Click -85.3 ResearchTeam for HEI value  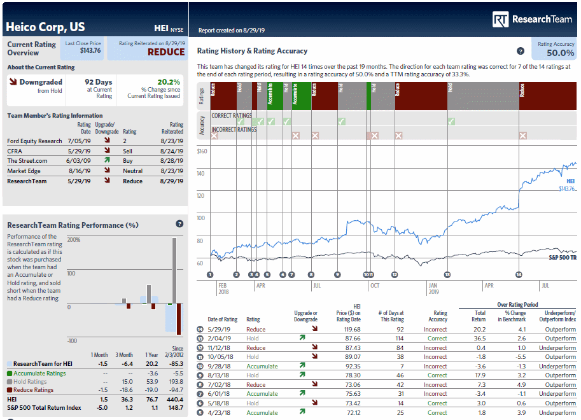point(176,364)
